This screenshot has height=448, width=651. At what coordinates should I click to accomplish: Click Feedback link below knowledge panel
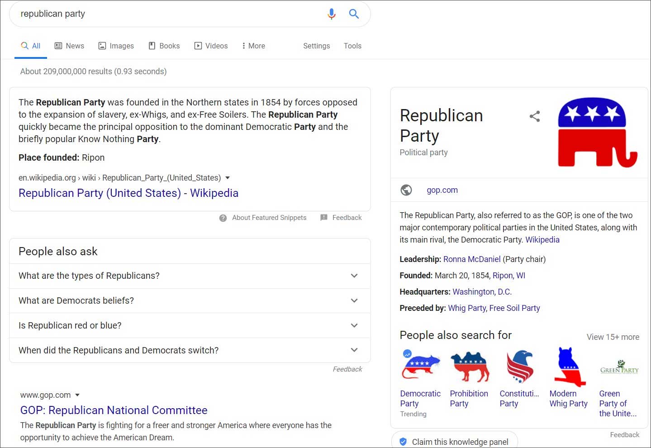pyautogui.click(x=625, y=435)
